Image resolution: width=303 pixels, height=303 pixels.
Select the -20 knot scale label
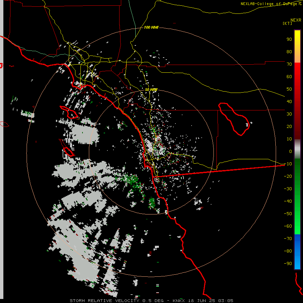[x=288, y=176]
